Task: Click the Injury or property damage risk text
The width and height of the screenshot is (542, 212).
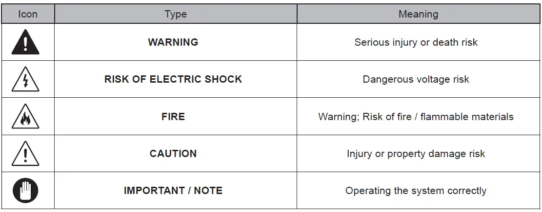Action: click(x=416, y=154)
